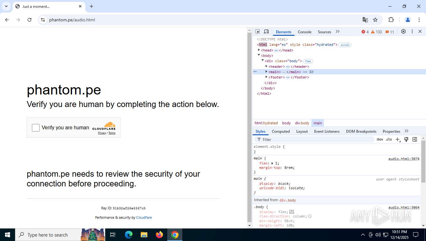Open the Properties tab
The height and width of the screenshot is (241, 426).
[392, 131]
